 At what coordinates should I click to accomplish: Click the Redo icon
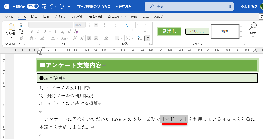[62, 6]
